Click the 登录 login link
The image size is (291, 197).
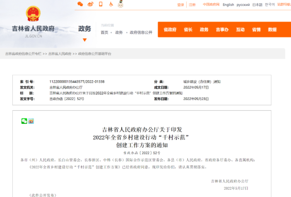[x=181, y=5]
